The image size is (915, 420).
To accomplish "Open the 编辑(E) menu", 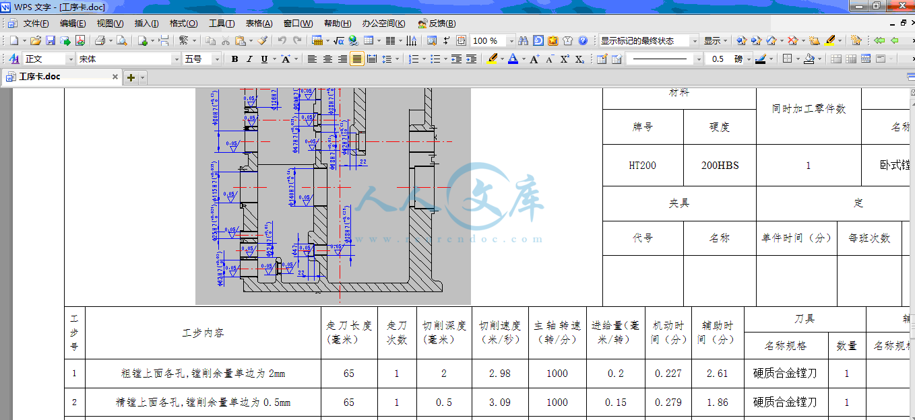I will (x=73, y=23).
